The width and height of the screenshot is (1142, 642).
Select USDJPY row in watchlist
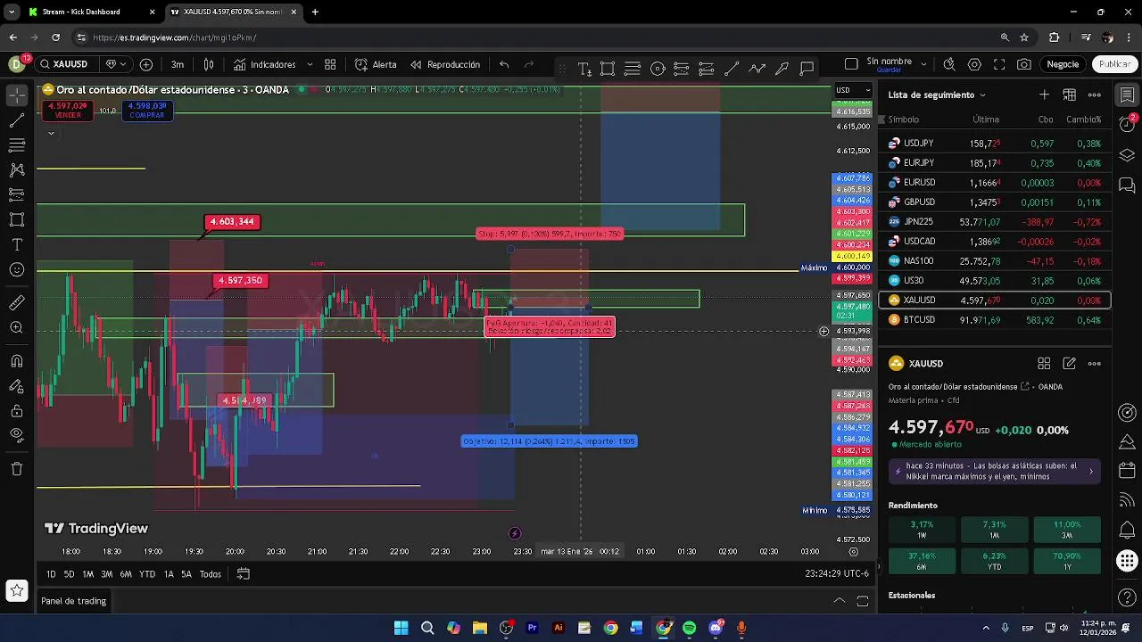pos(995,143)
